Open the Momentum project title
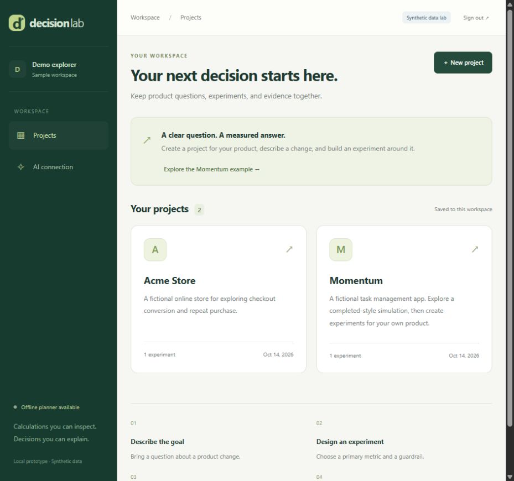This screenshot has height=481, width=514. 356,281
